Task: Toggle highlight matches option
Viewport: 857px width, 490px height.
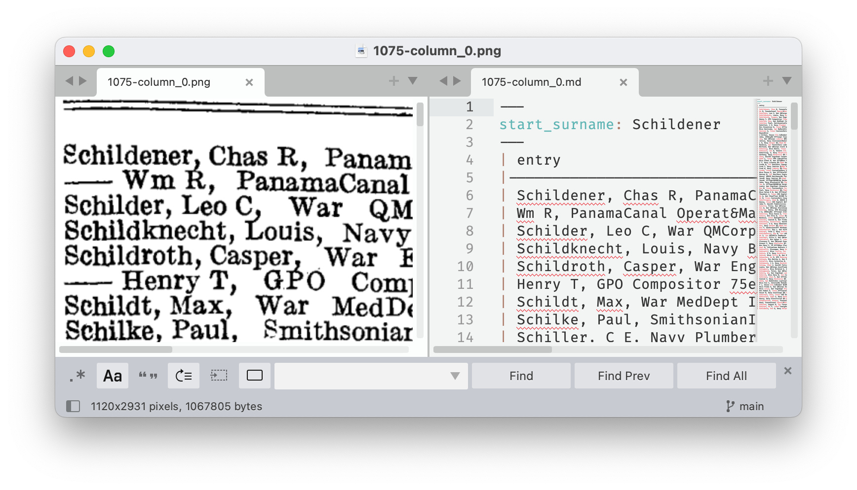Action: [x=255, y=376]
